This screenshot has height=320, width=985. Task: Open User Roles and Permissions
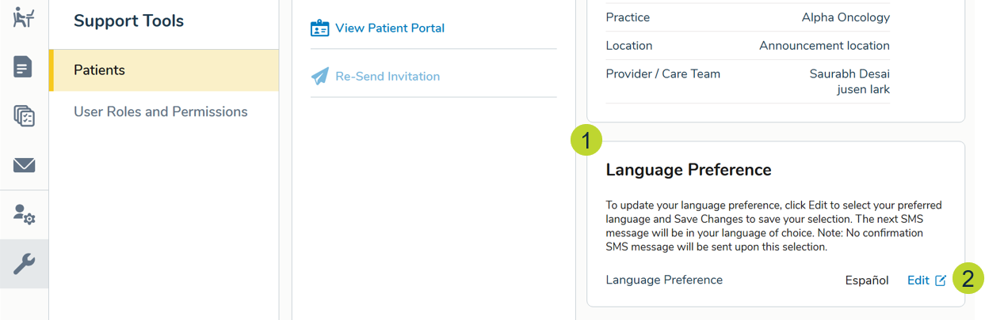pyautogui.click(x=160, y=112)
